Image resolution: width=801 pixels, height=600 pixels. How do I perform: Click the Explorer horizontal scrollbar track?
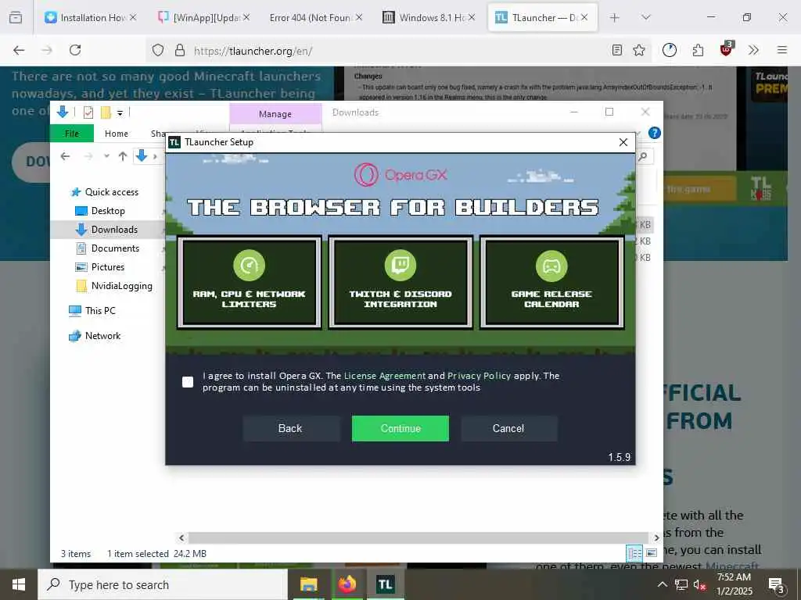tap(418, 537)
